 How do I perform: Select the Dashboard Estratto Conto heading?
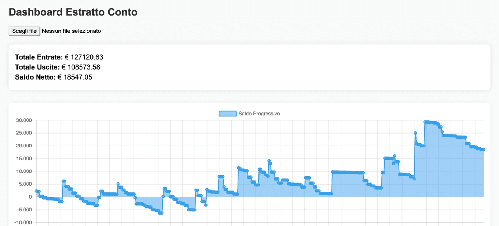click(x=73, y=12)
